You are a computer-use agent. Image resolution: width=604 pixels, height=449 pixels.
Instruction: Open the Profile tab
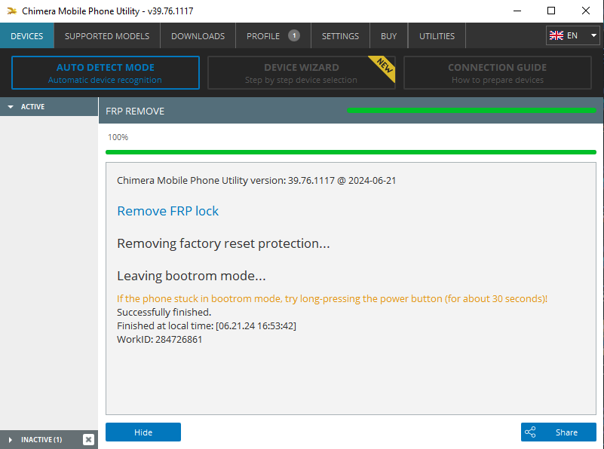coord(273,35)
